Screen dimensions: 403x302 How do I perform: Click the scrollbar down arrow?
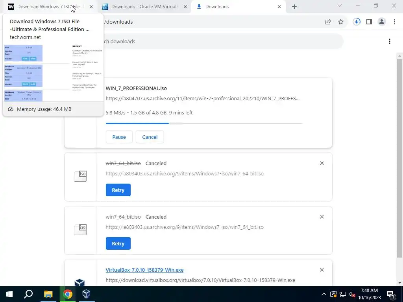click(x=399, y=283)
